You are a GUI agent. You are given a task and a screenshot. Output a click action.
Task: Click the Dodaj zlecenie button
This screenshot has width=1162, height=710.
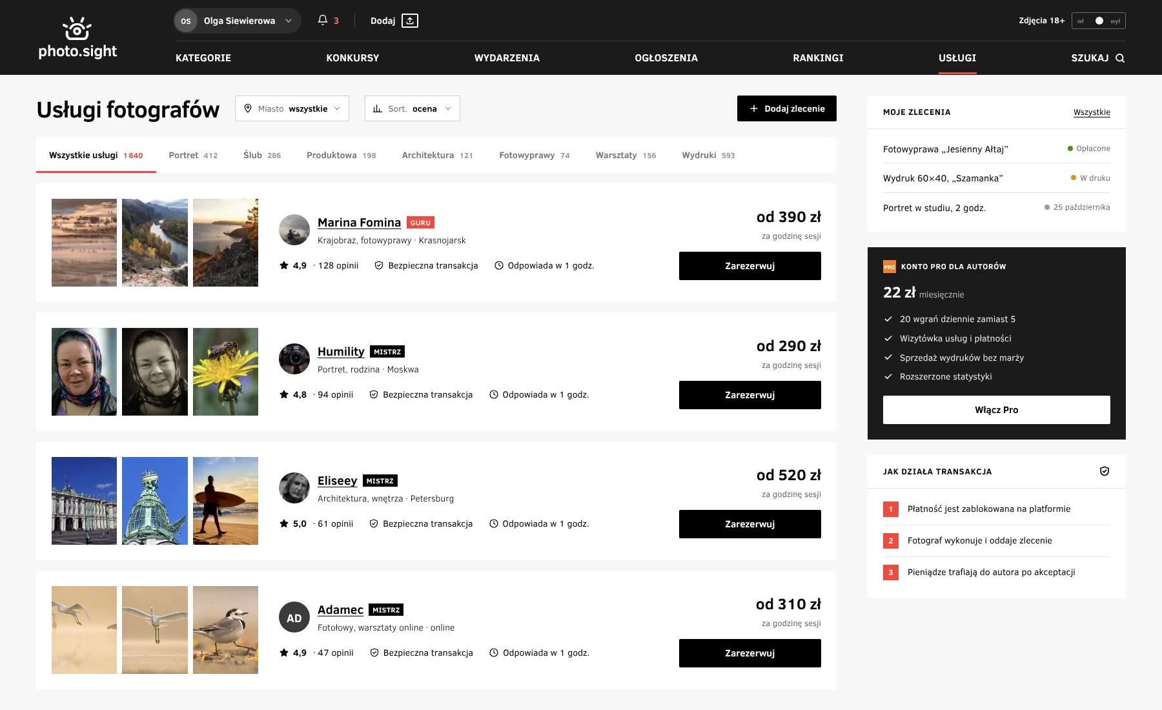click(x=787, y=108)
